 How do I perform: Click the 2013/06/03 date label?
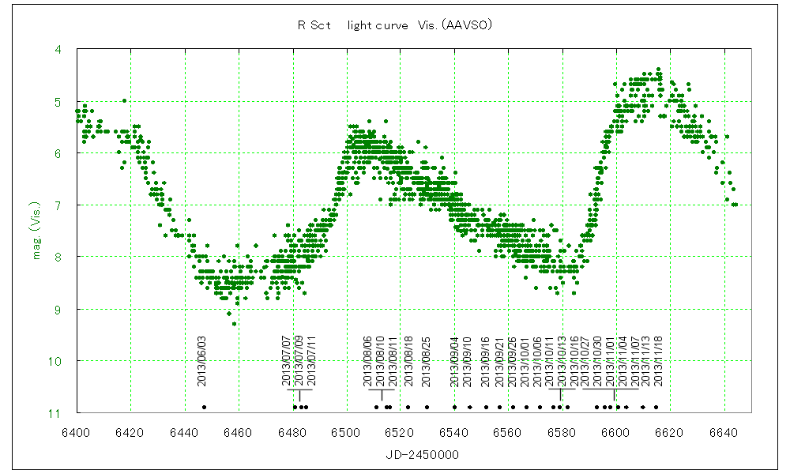click(x=202, y=361)
